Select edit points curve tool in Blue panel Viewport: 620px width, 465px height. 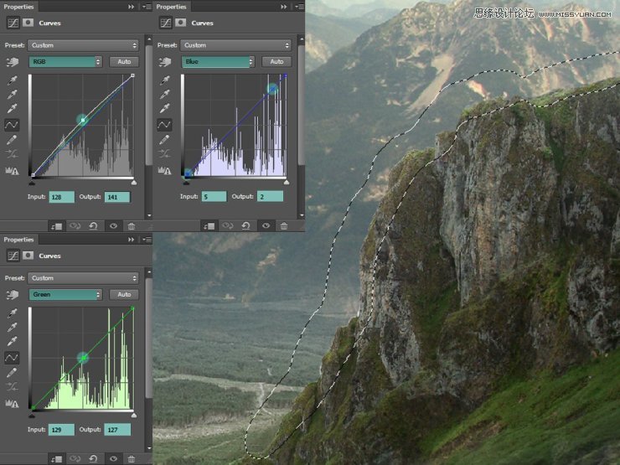pos(164,125)
